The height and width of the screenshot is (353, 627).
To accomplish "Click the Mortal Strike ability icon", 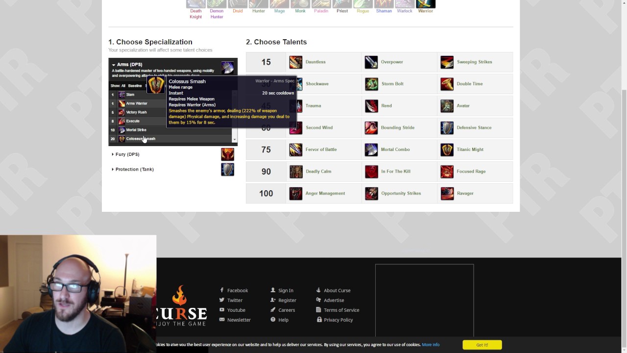I will [122, 130].
